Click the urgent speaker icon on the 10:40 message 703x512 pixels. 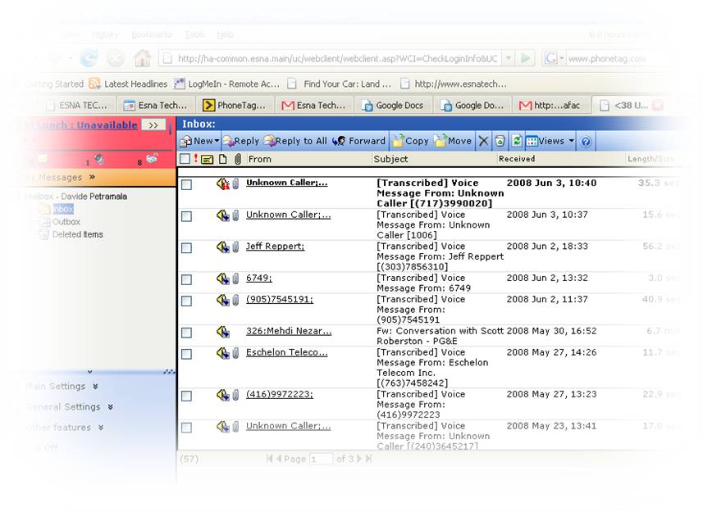(223, 184)
